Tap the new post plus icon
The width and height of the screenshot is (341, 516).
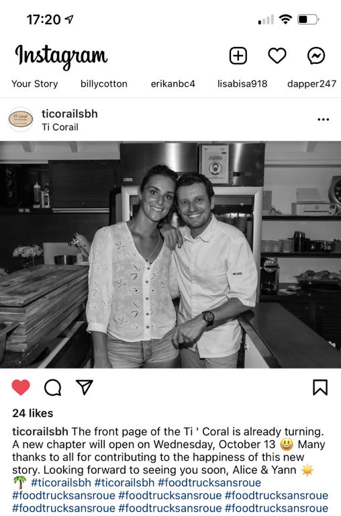(238, 55)
